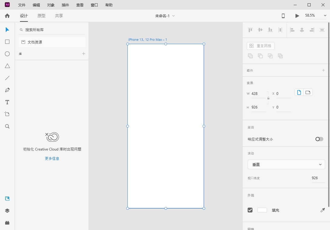Image resolution: width=330 pixels, height=230 pixels.
Task: Switch to the 原型 tab
Action: (x=41, y=16)
